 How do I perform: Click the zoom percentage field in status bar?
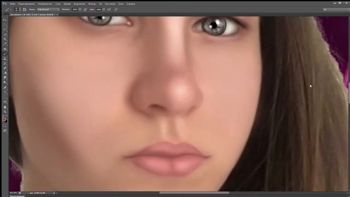pos(13,193)
